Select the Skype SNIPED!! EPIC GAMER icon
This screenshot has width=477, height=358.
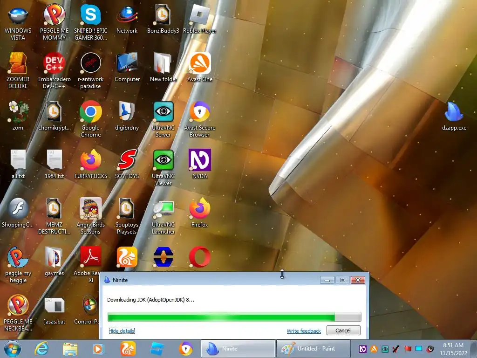[x=91, y=22]
